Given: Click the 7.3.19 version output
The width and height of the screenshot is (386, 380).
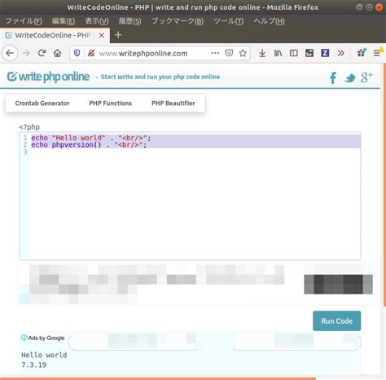Looking at the screenshot, I should (x=33, y=365).
